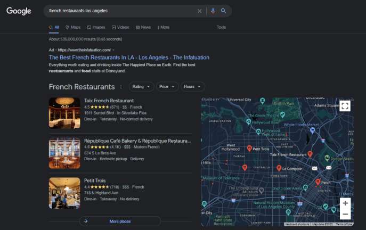Open the More search options menu

click(x=164, y=27)
